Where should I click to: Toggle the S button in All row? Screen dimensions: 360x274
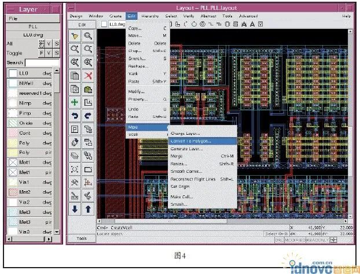[56, 43]
